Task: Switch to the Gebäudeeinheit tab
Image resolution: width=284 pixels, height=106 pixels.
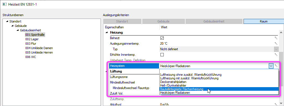Action: [214, 21]
